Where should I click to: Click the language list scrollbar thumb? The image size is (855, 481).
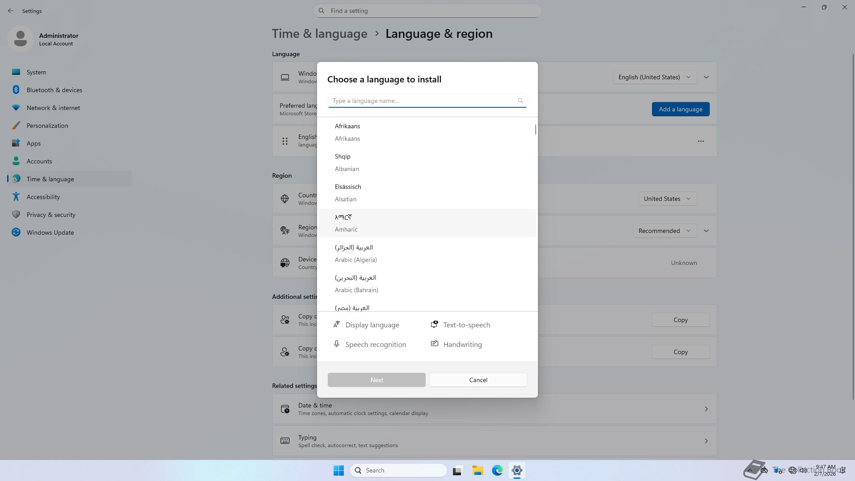[535, 130]
